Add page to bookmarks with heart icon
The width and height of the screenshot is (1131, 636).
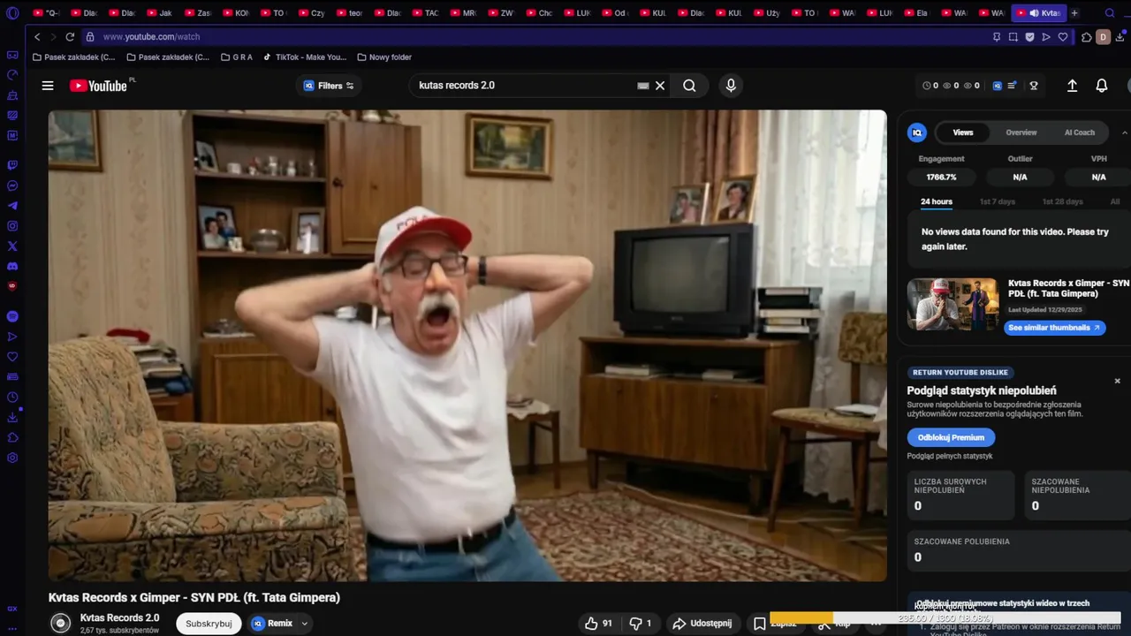tap(1063, 37)
